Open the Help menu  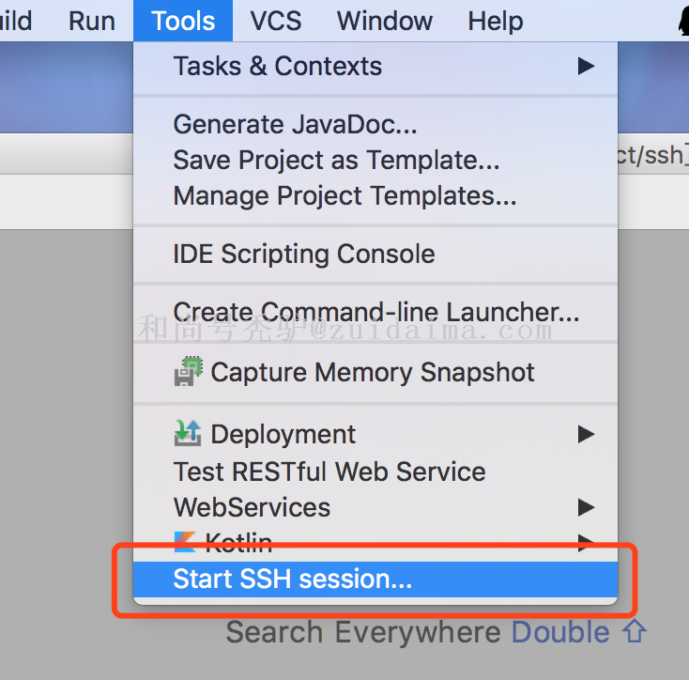(x=495, y=21)
